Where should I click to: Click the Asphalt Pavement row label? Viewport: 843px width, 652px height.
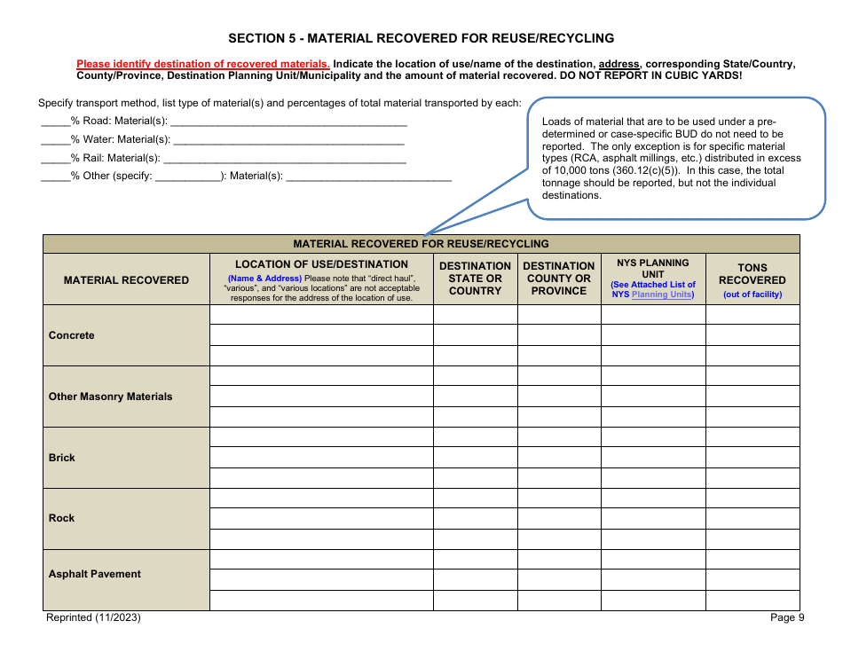click(94, 574)
